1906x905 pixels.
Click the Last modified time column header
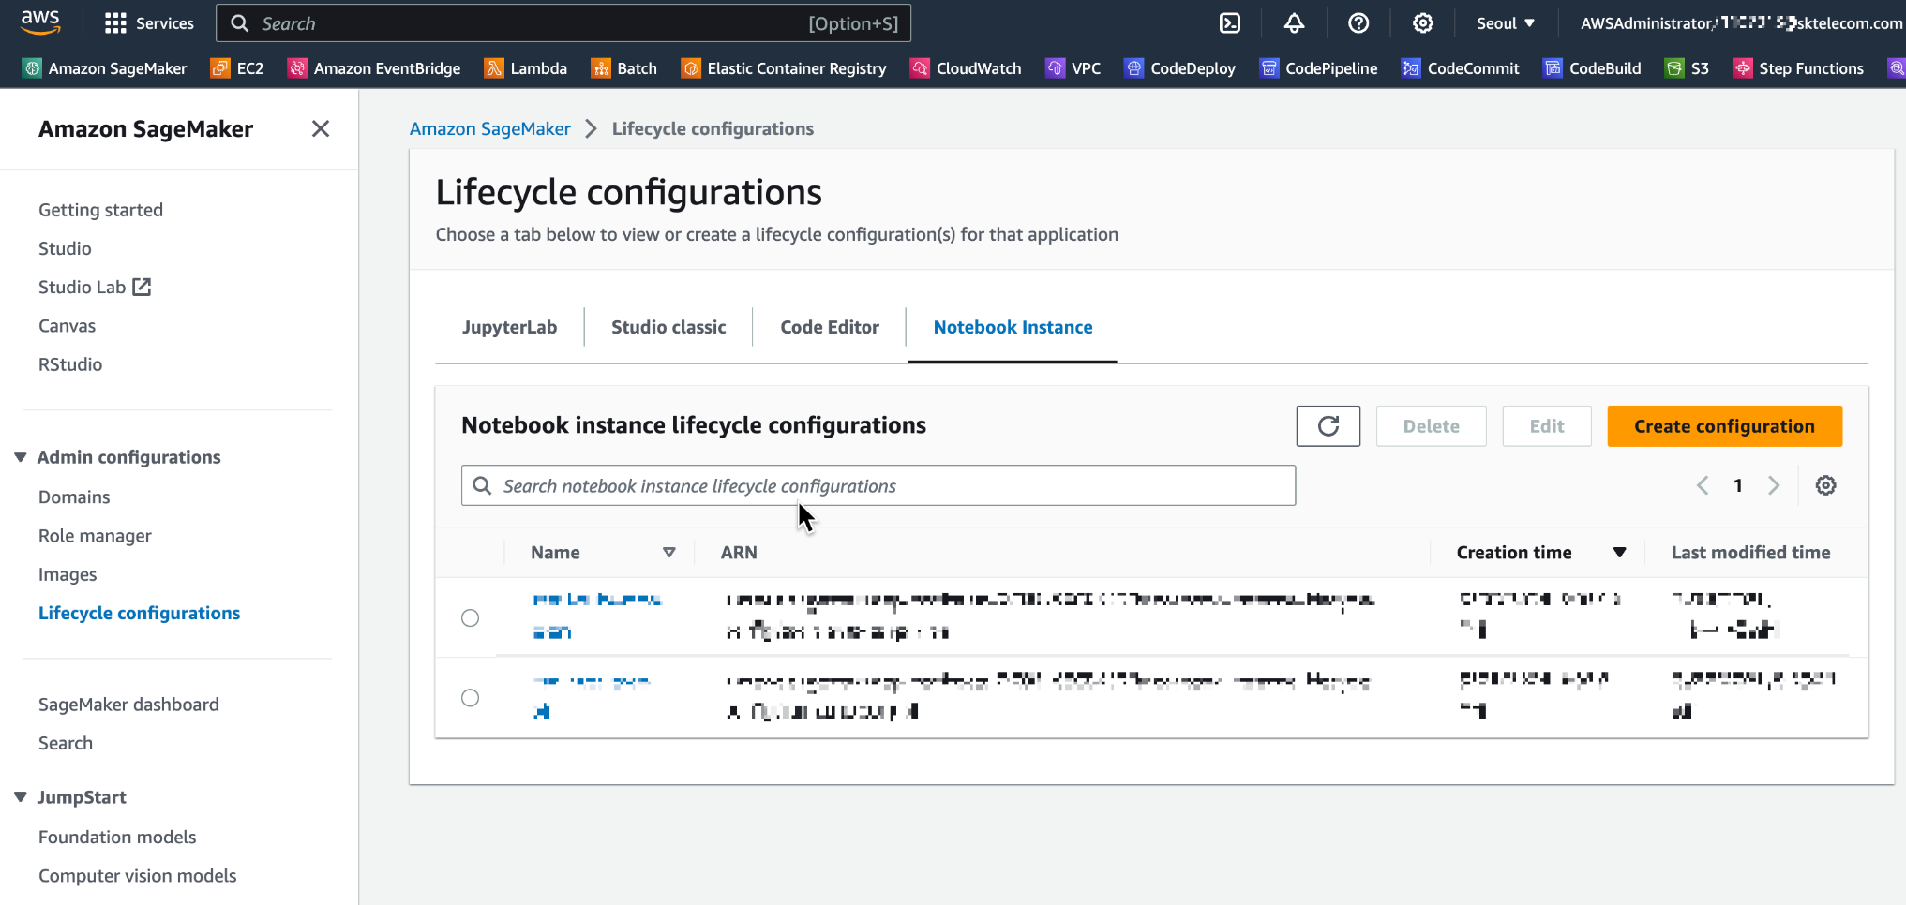point(1750,553)
